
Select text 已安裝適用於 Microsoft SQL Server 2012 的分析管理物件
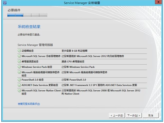(93, 56)
